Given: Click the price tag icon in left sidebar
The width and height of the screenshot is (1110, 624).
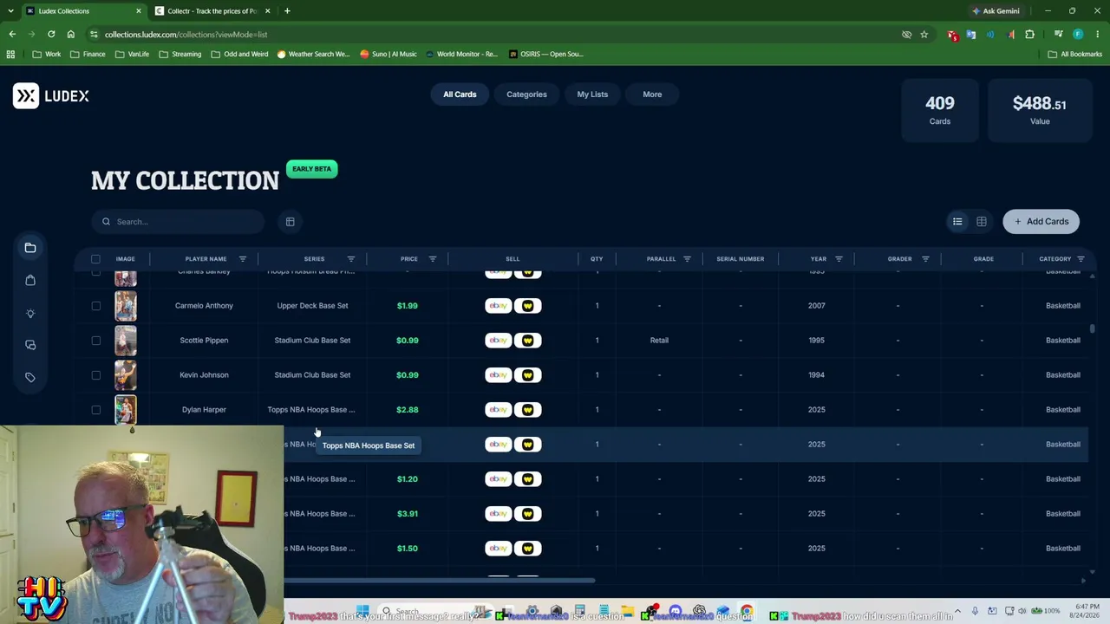Looking at the screenshot, I should coord(30,377).
